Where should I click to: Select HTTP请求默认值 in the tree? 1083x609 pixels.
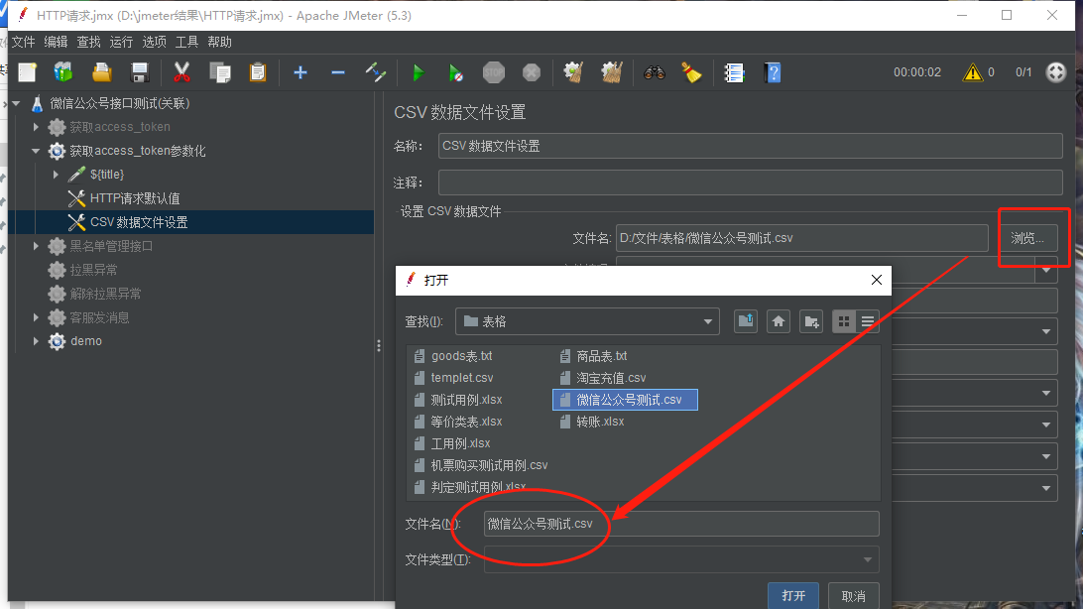point(135,198)
